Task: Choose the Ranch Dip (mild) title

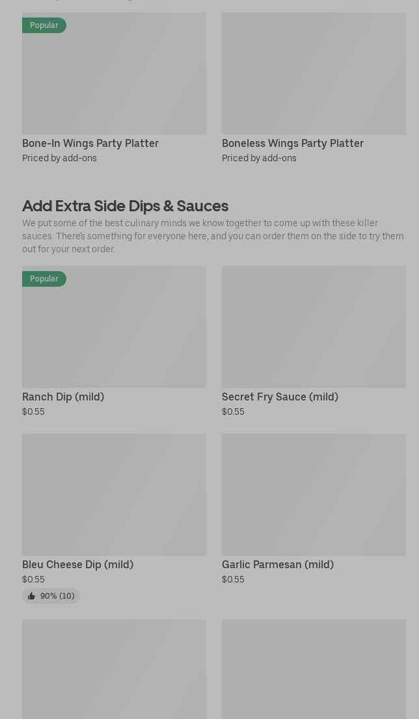Action: pyautogui.click(x=63, y=397)
